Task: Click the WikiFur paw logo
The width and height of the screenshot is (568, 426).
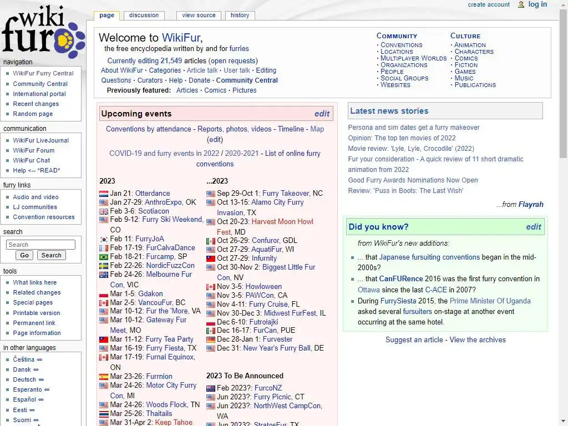Action: 43,32
